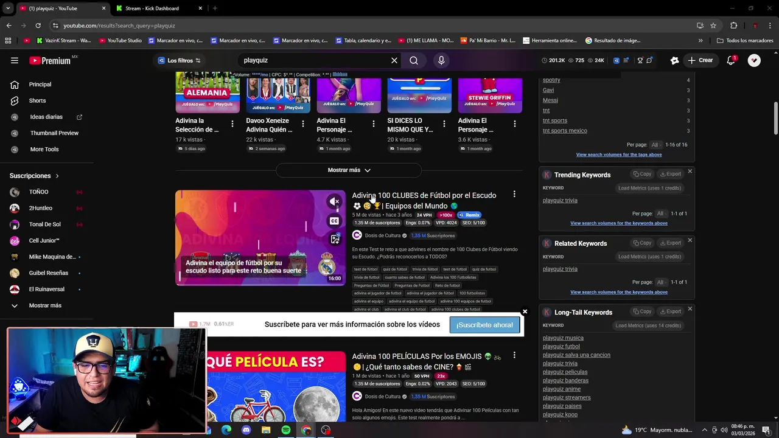Expand the Mostrar más shorts shelf
779x438 pixels.
[349, 170]
